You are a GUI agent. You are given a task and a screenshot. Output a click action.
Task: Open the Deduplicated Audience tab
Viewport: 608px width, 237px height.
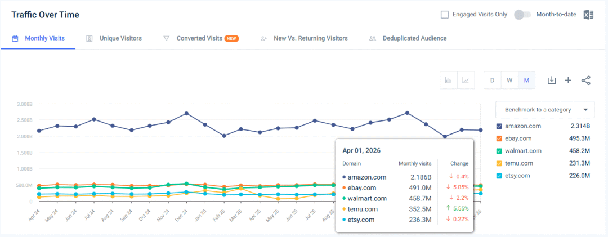click(x=408, y=38)
